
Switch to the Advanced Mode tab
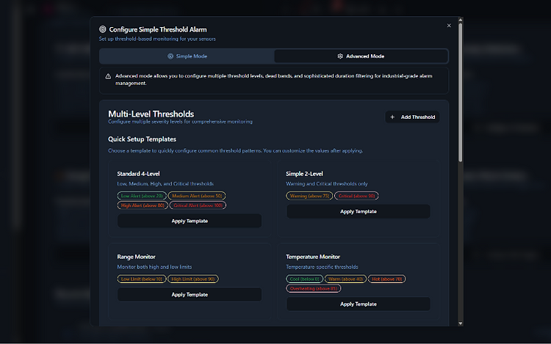(x=361, y=56)
